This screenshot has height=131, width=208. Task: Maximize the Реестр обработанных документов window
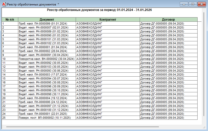[x=193, y=4]
